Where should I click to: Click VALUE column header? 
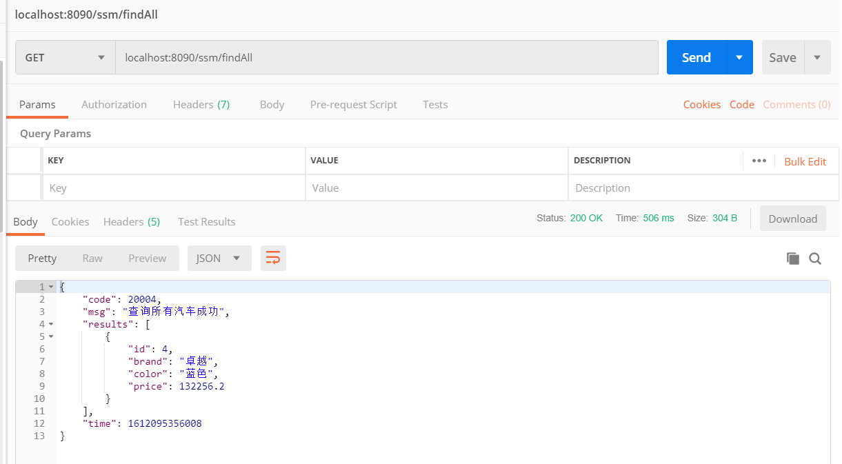pyautogui.click(x=324, y=160)
